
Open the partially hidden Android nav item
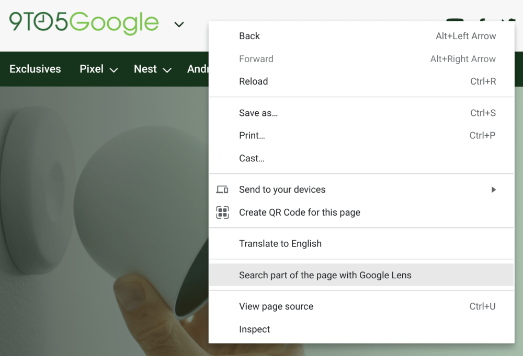click(198, 69)
